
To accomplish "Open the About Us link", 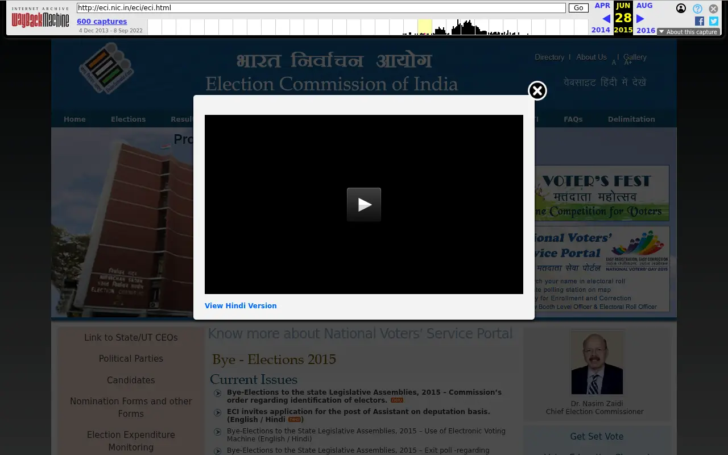I will click(x=591, y=57).
